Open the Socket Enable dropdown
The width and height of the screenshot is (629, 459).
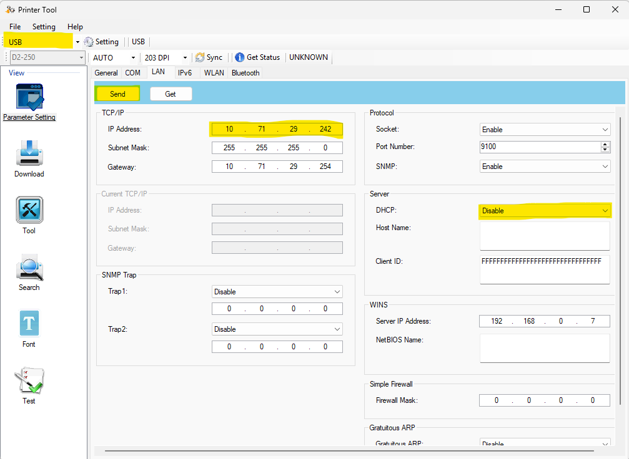click(545, 130)
